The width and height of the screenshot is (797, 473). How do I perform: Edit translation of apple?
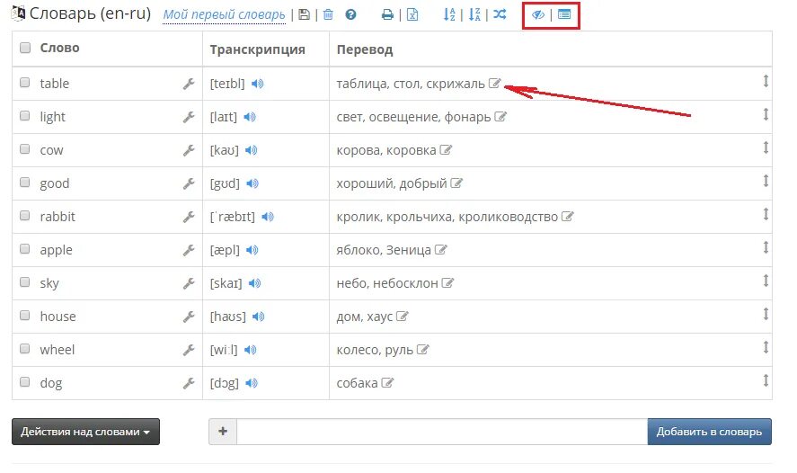pos(440,249)
